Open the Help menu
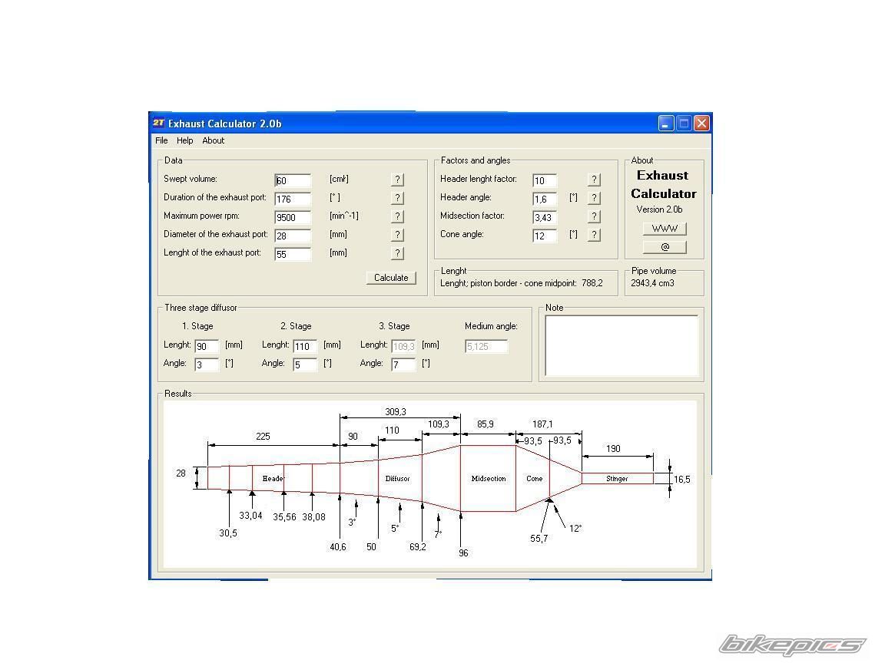 click(x=184, y=140)
